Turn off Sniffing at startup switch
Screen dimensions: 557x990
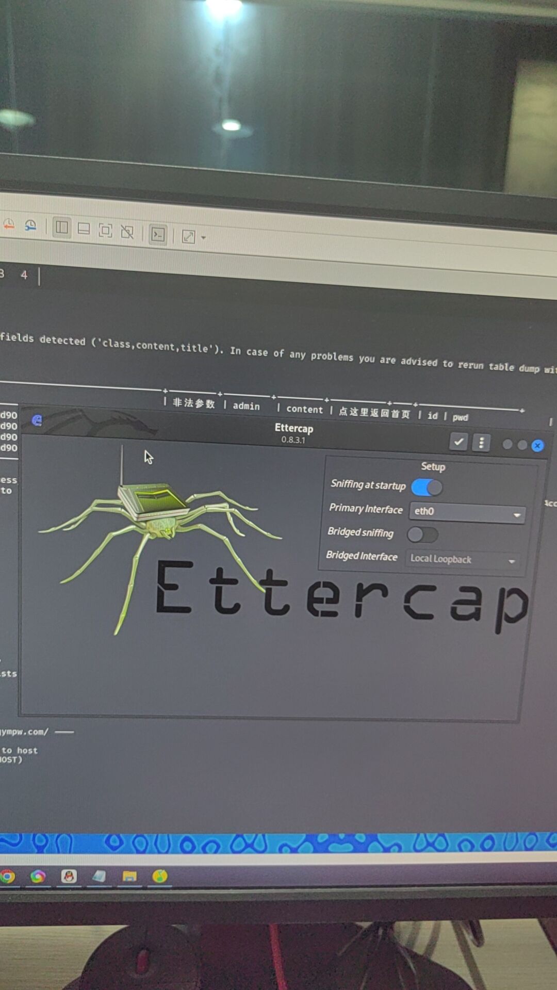click(427, 487)
